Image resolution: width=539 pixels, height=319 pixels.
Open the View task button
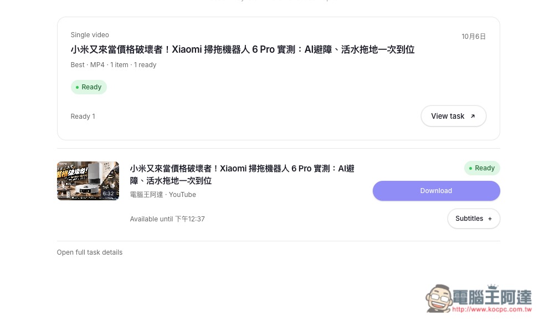(x=453, y=116)
